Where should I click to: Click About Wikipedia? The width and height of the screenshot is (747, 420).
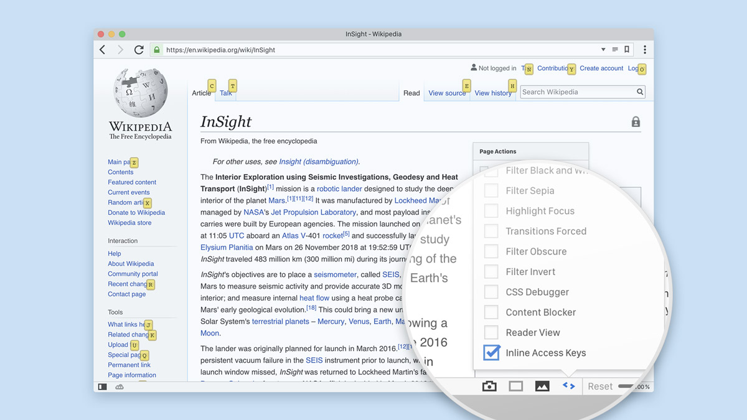(131, 264)
